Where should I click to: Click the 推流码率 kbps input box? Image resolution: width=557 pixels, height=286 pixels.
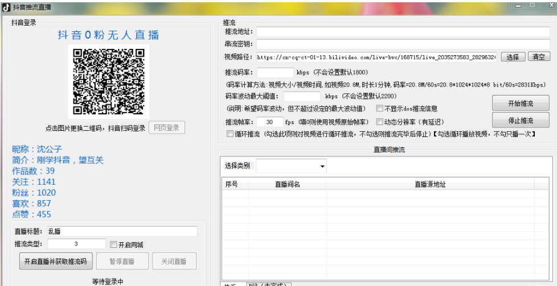pyautogui.click(x=275, y=73)
